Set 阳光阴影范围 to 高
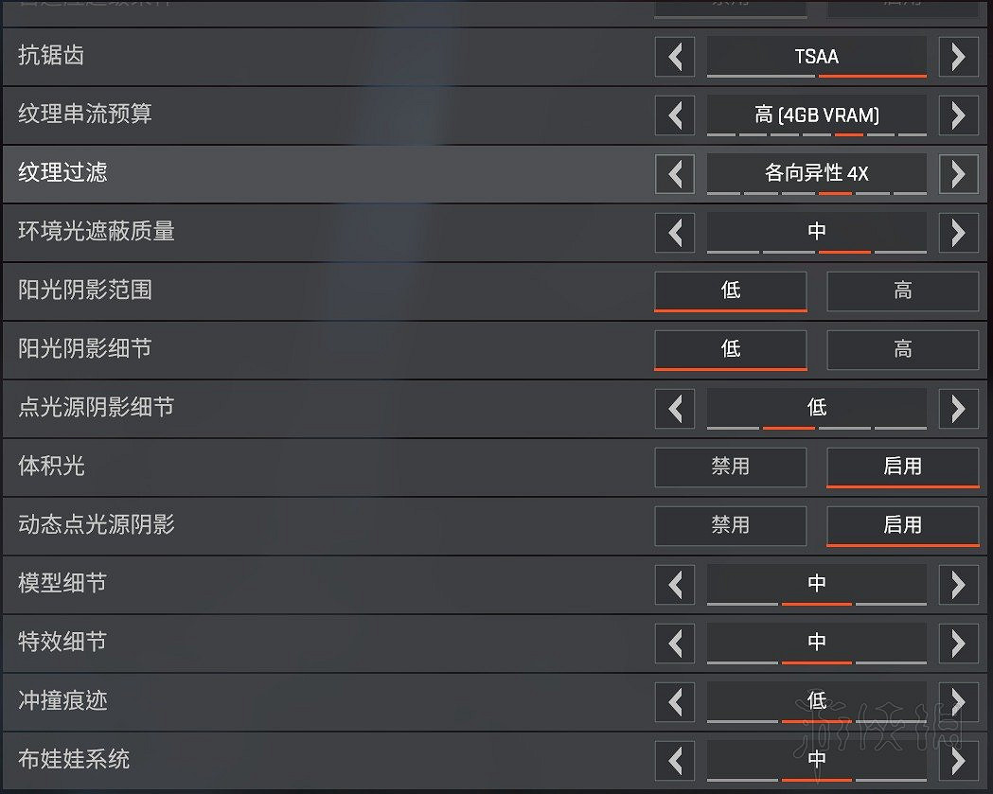The image size is (993, 794). point(902,291)
